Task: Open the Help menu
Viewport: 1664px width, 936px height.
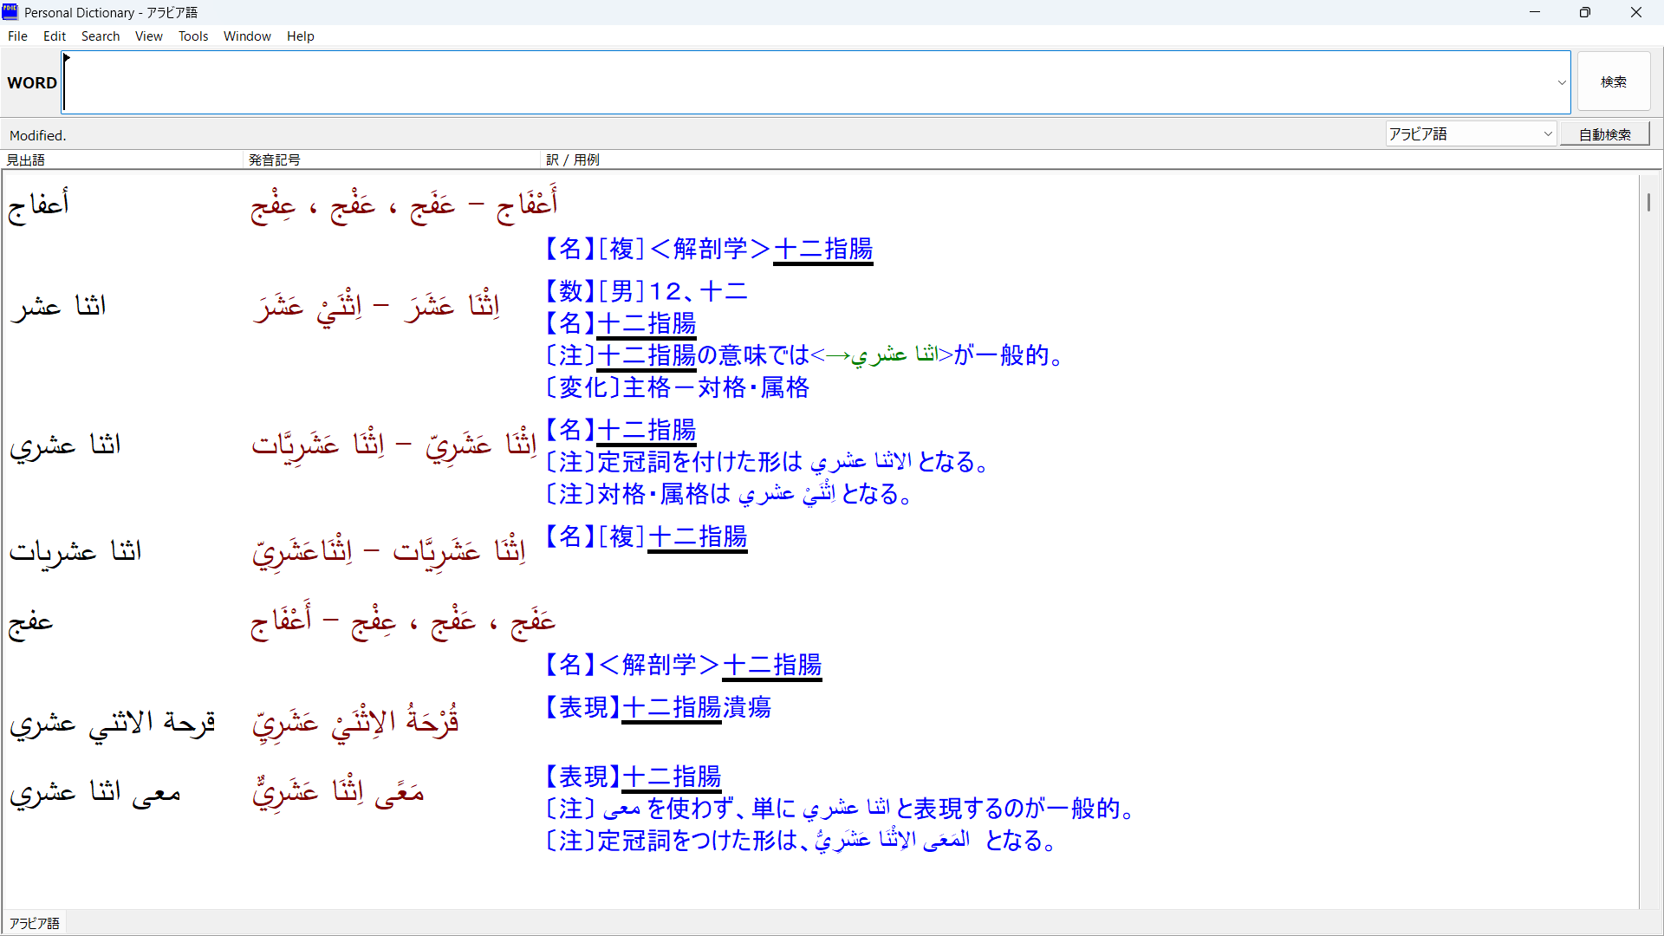Action: 300,36
